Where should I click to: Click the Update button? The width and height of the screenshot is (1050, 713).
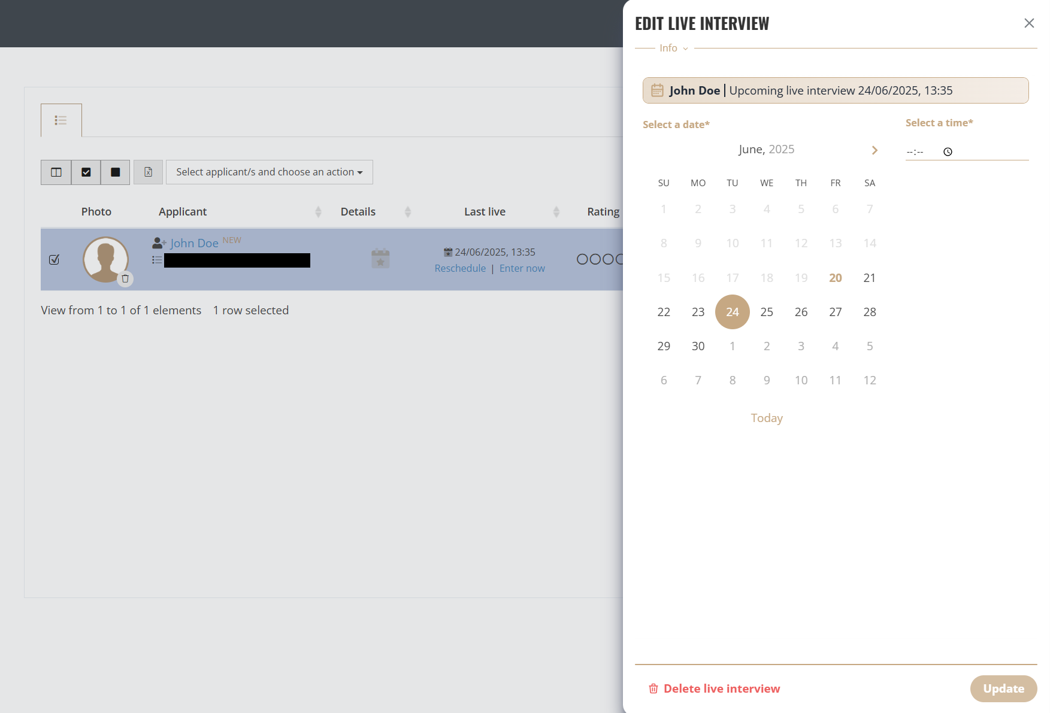click(x=1004, y=688)
